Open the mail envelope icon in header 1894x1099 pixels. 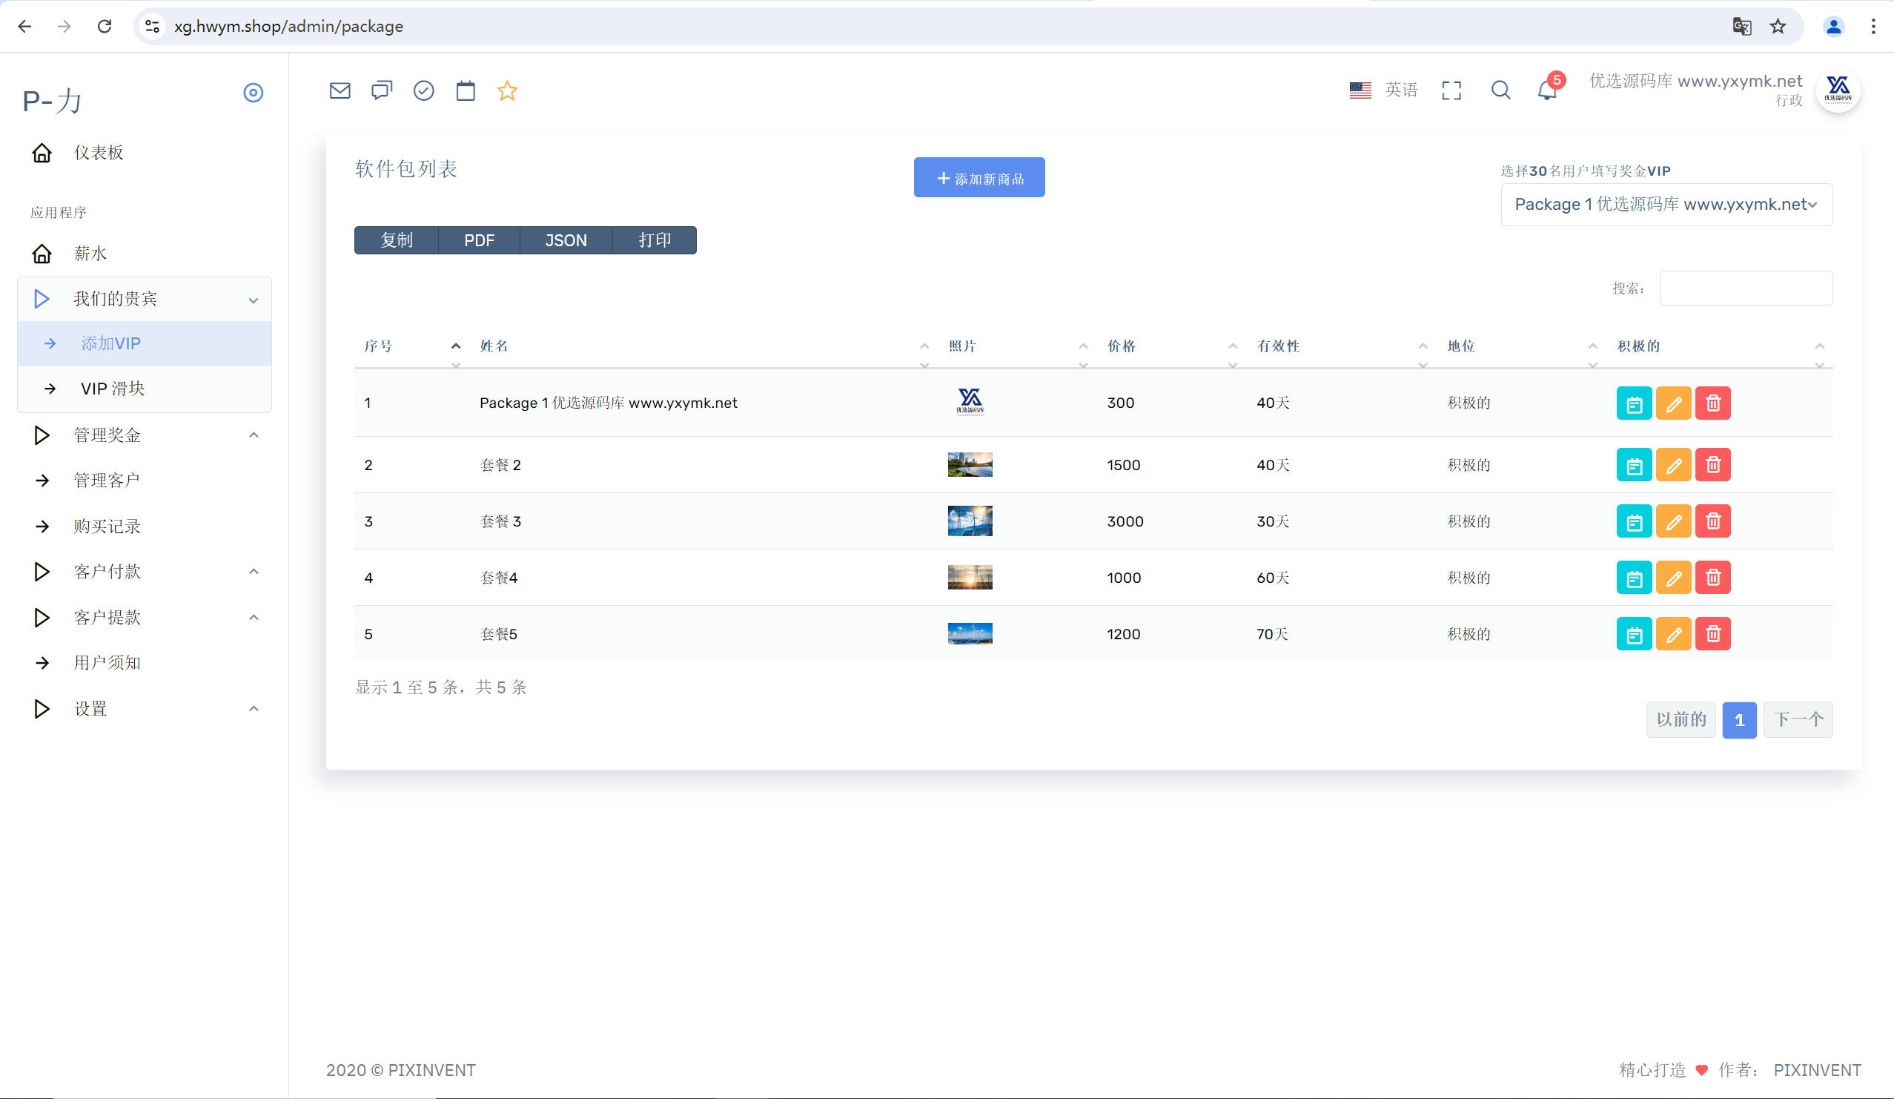(x=340, y=91)
